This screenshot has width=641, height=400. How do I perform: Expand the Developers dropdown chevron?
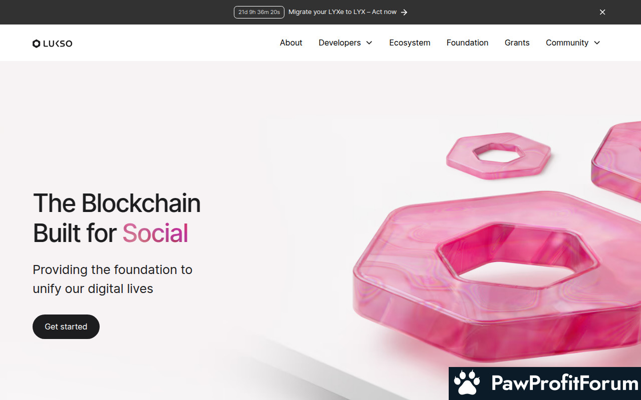pos(369,43)
